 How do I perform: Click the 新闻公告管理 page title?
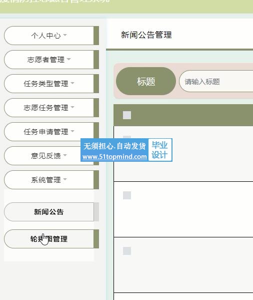[x=146, y=35]
